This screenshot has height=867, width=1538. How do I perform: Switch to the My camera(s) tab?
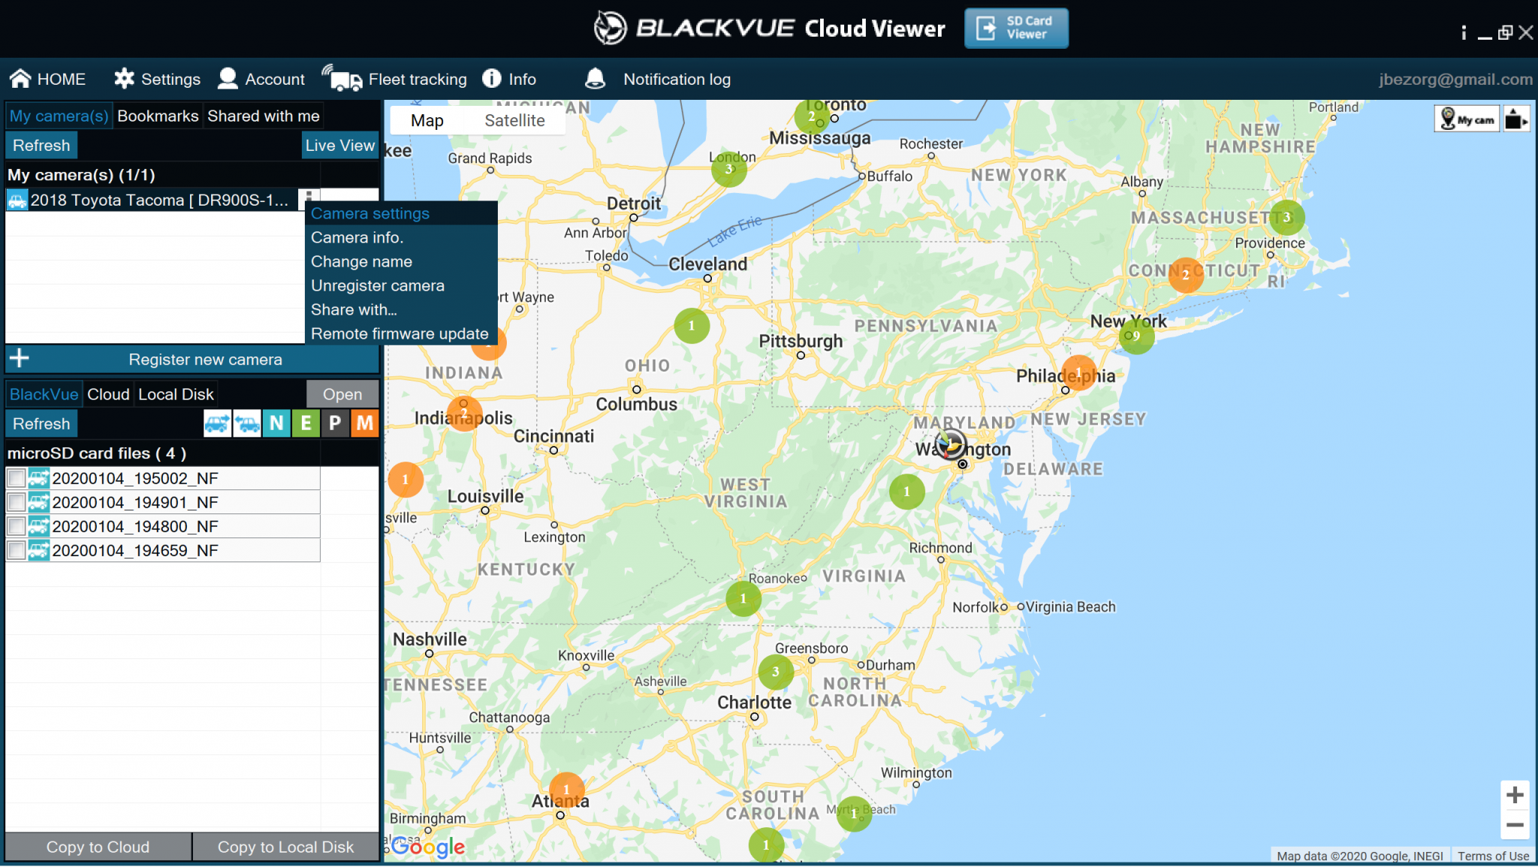pos(59,116)
